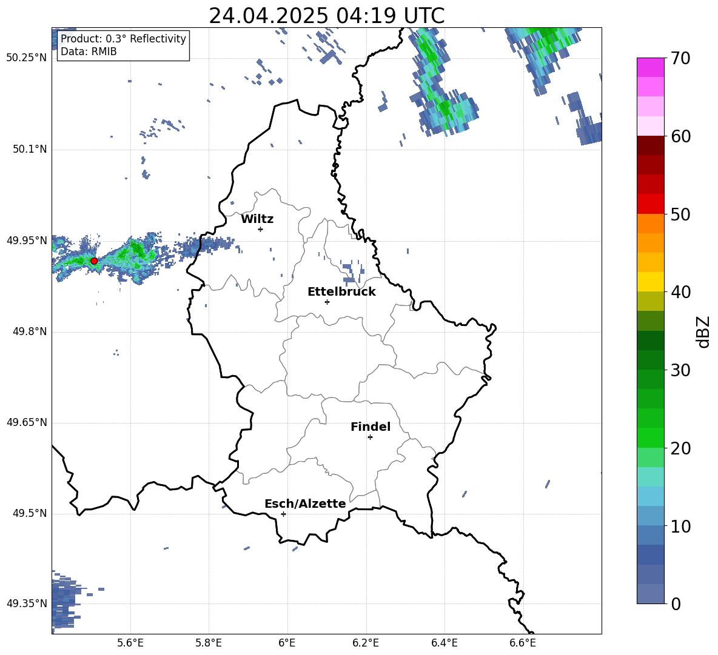The height and width of the screenshot is (655, 718).
Task: Click the magenta swatch atop the colorbar
Action: click(x=650, y=68)
